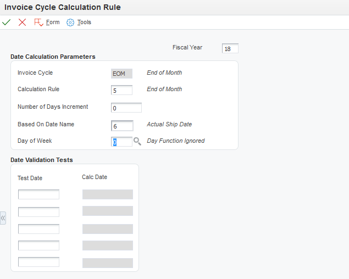Screen dimensions: 349x279
Task: Select the Fiscal Year input field
Action: coord(230,48)
